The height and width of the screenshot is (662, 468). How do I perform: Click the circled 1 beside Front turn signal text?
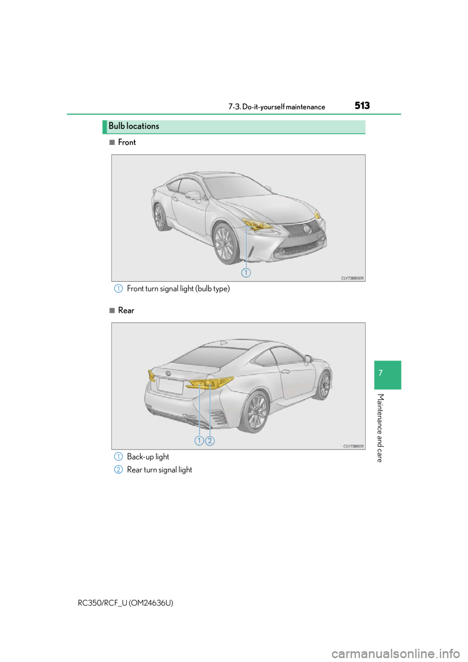118,289
